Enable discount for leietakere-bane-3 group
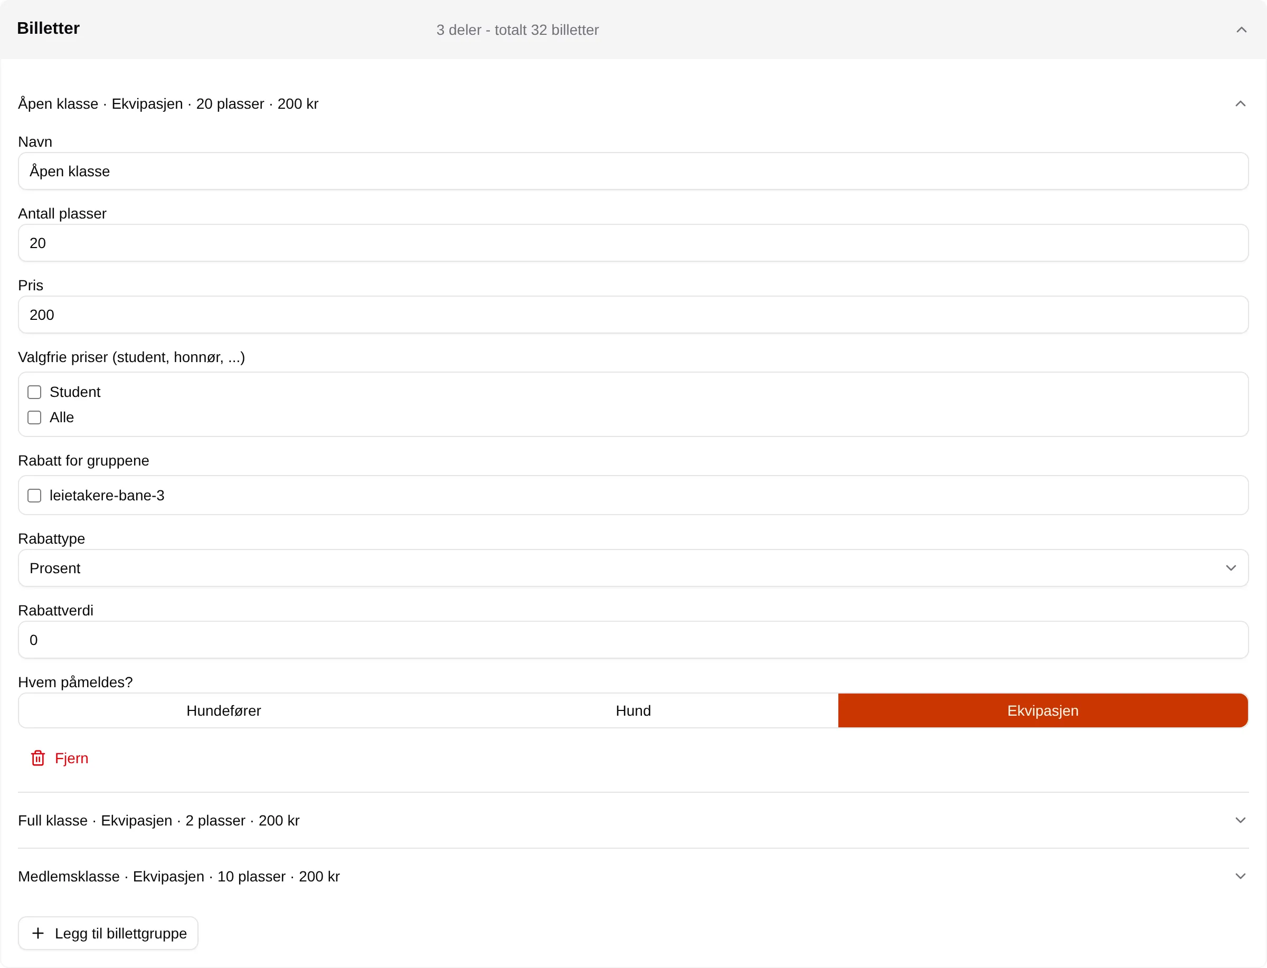This screenshot has width=1267, height=968. (34, 496)
